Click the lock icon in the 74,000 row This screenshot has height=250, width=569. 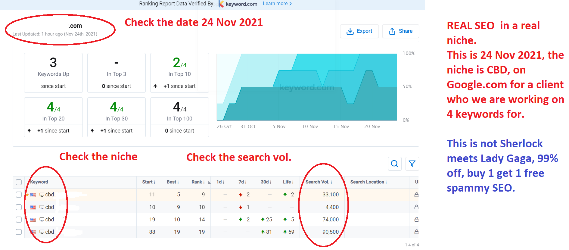(416, 220)
